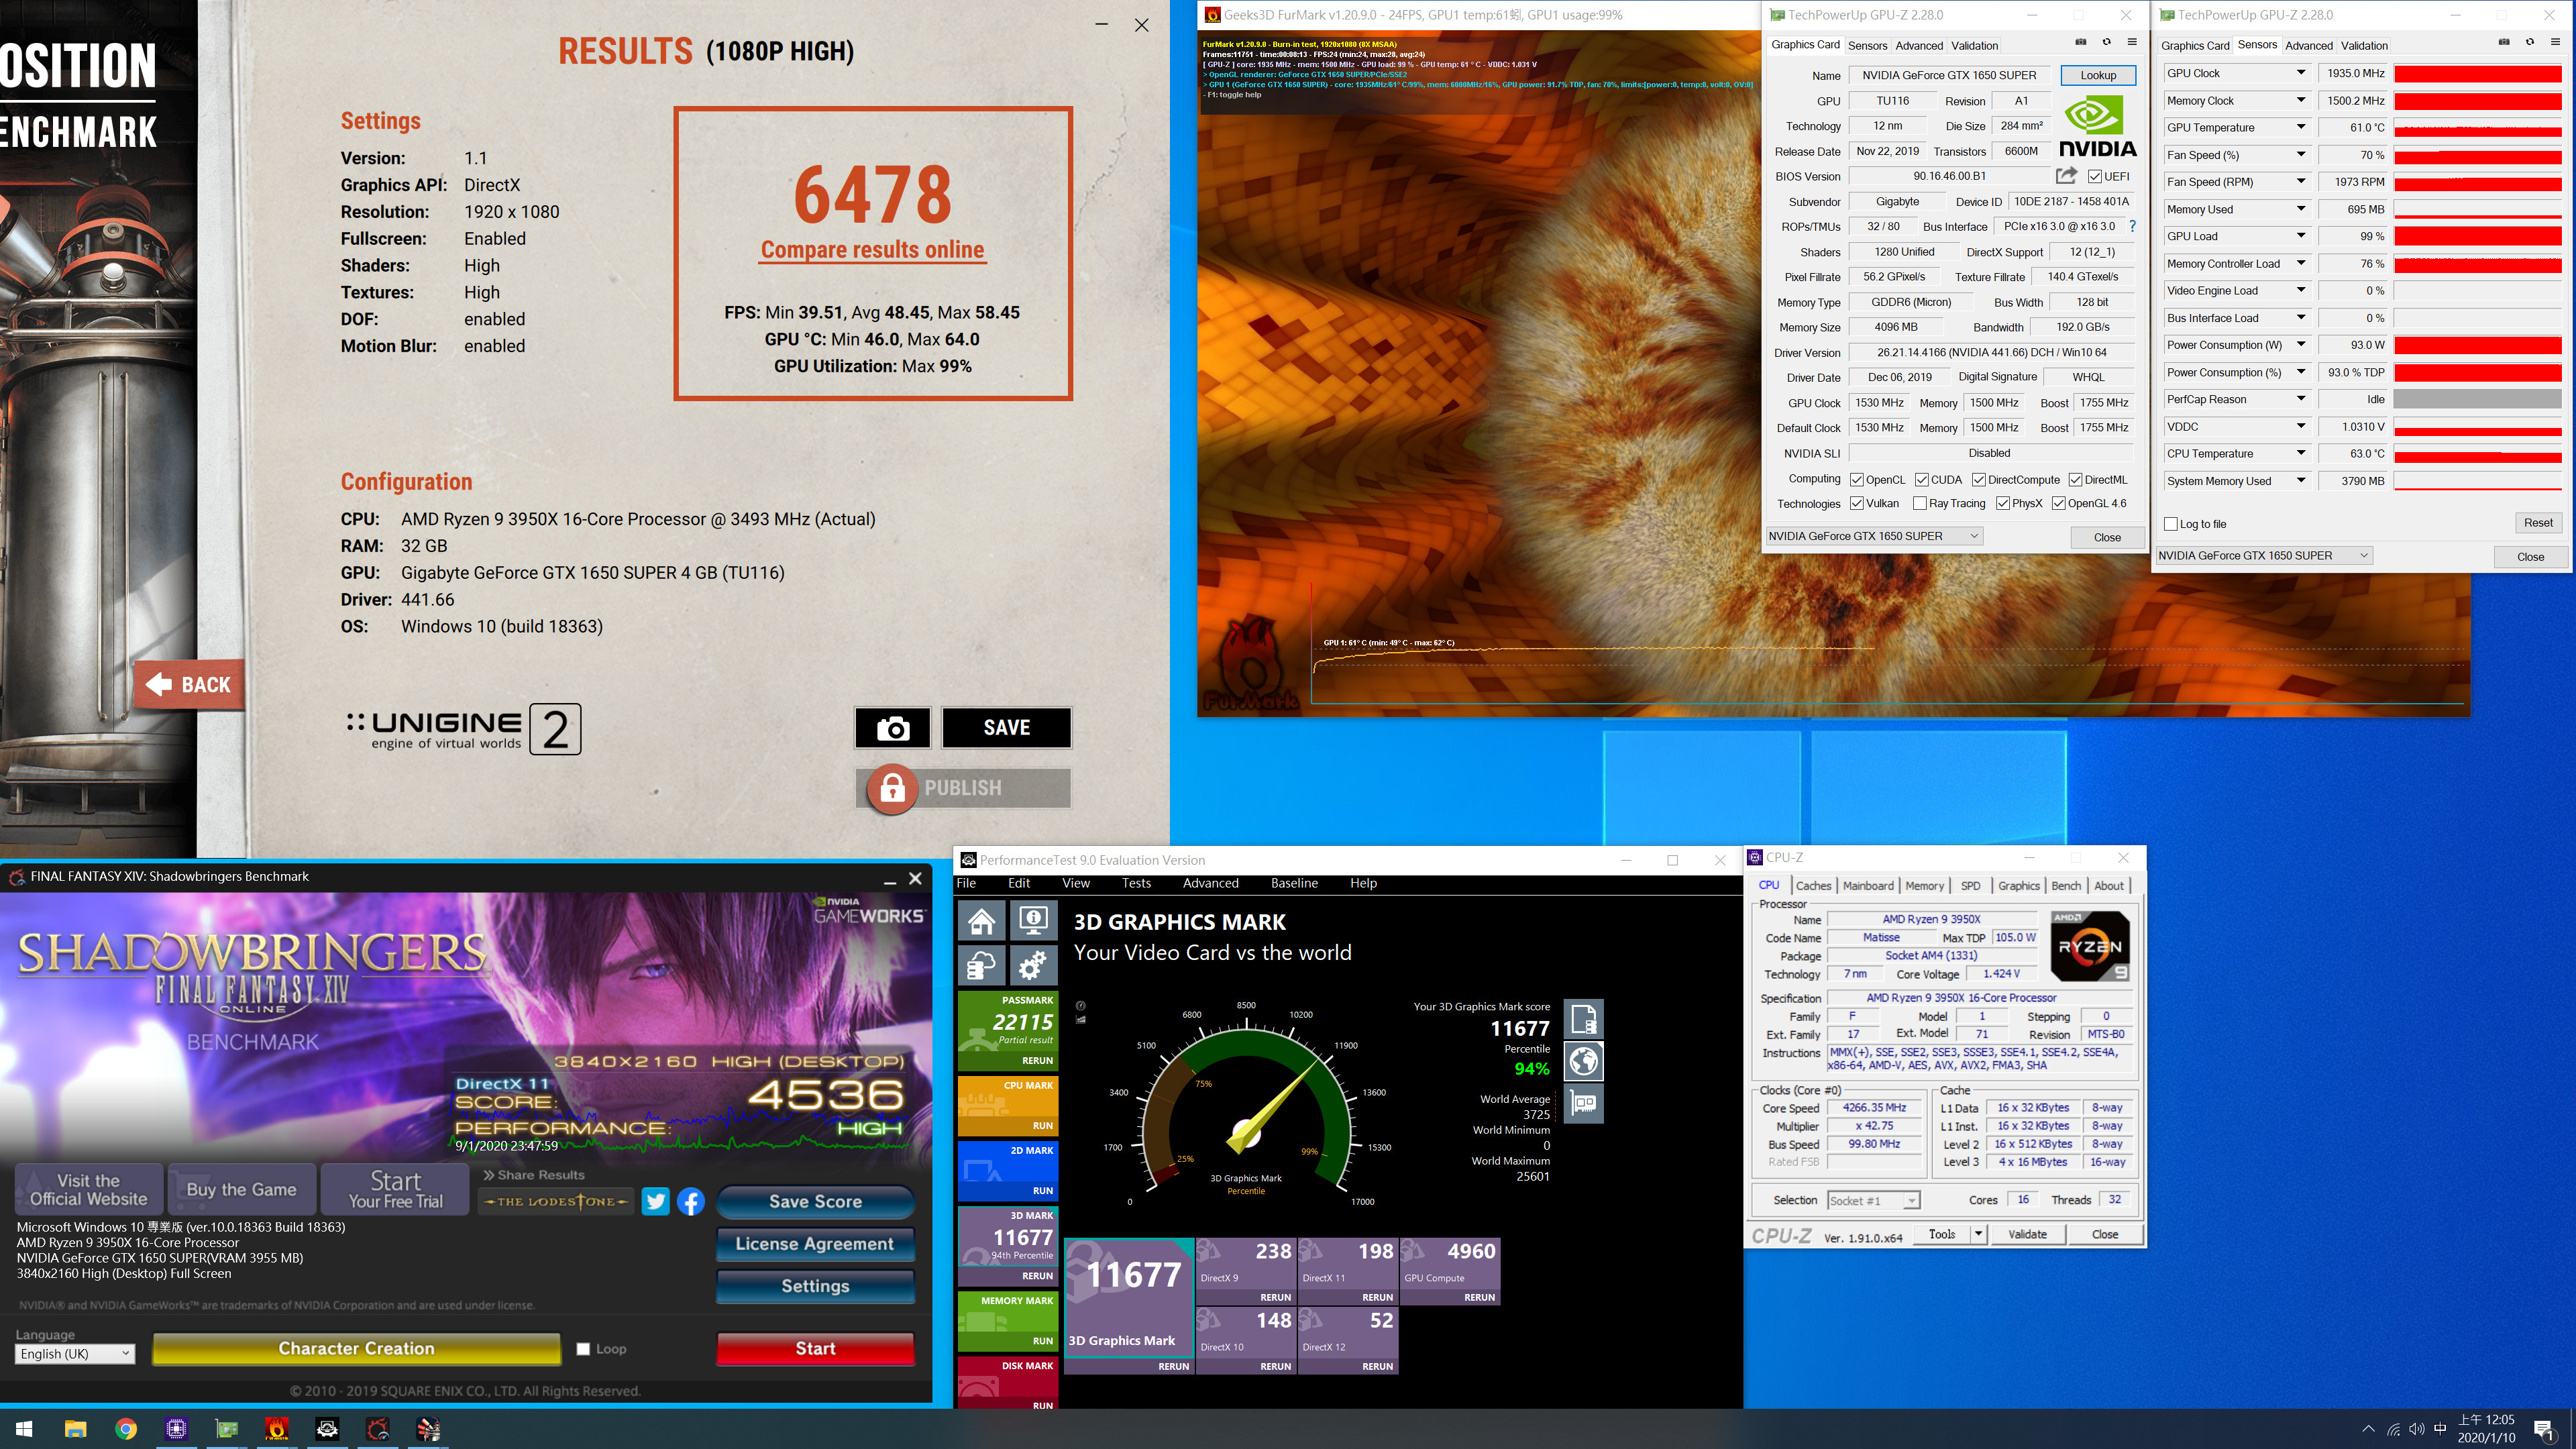
Task: Click the 3D Graphics Mark percentile gauge
Action: 1246,1105
